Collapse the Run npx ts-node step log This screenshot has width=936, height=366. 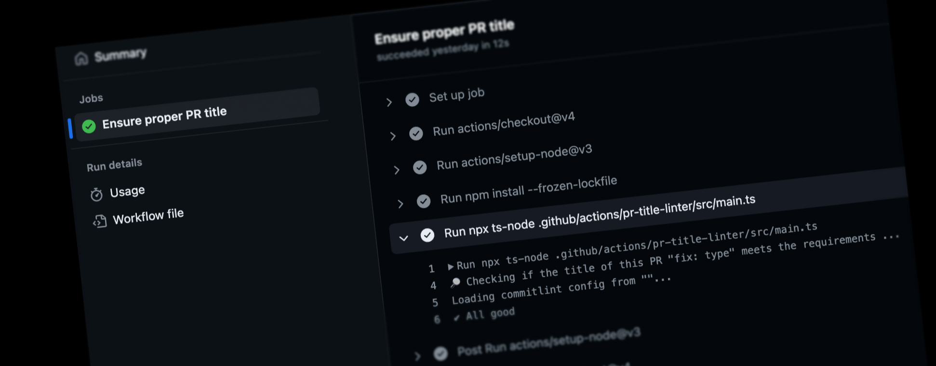[404, 237]
